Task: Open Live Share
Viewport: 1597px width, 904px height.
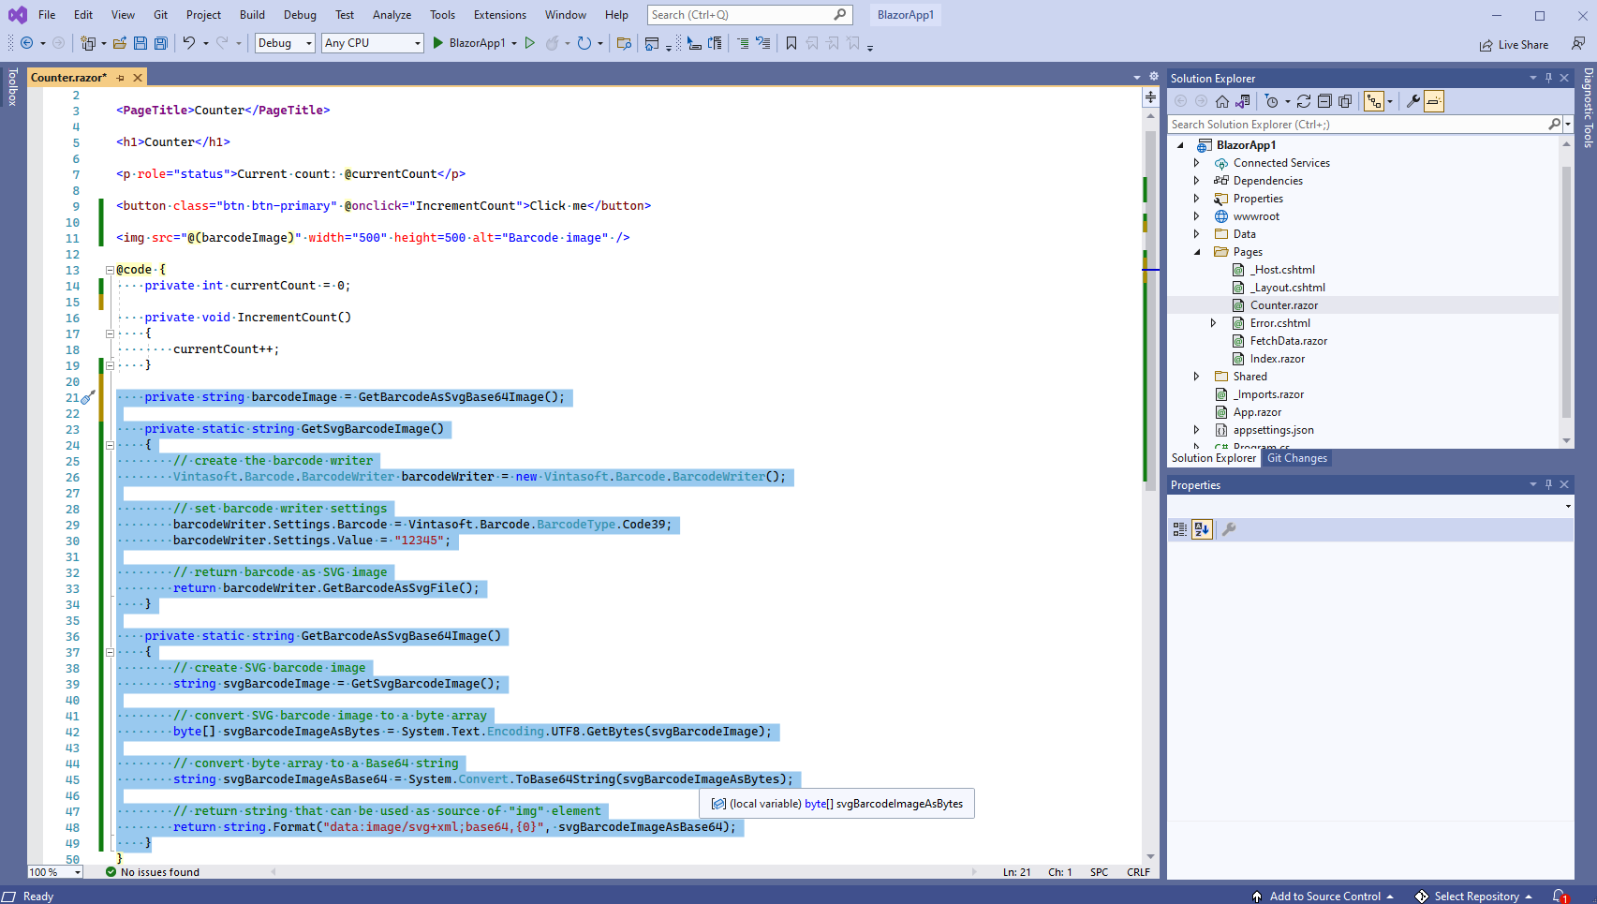Action: [1514, 45]
